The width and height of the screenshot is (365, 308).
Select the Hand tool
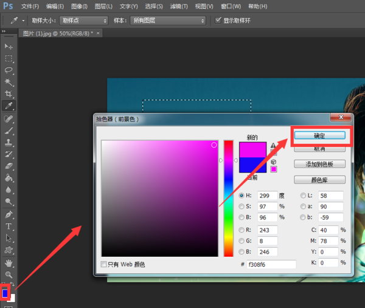[x=9, y=262]
